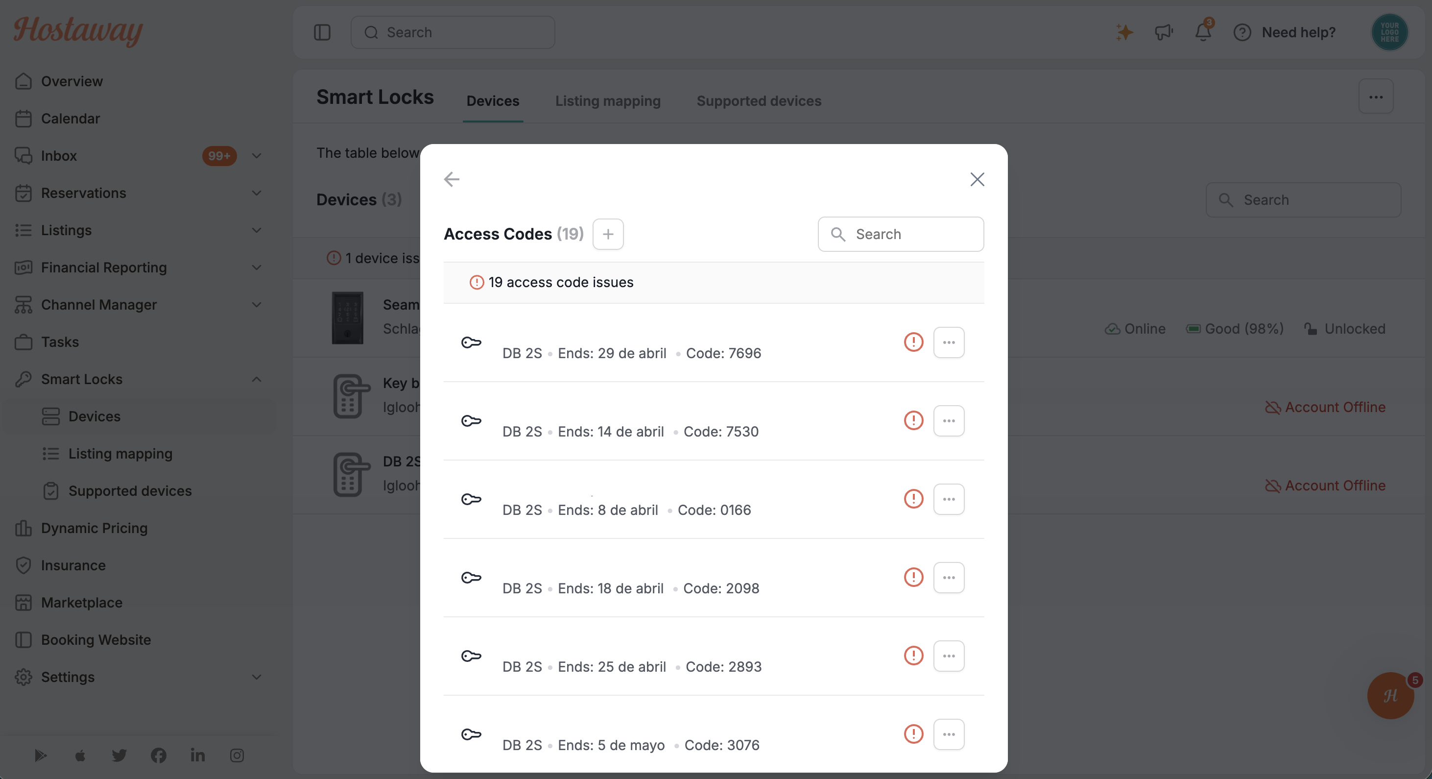1432x779 pixels.
Task: Open options menu for Code 2098
Action: [949, 577]
